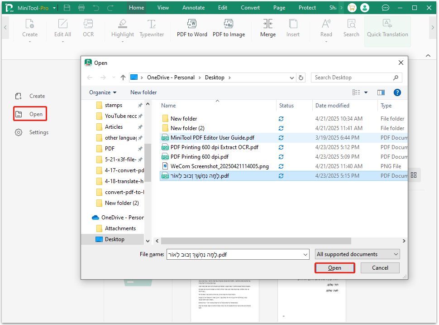Open the Organize dropdown menu
Image resolution: width=439 pixels, height=325 pixels.
(x=102, y=92)
